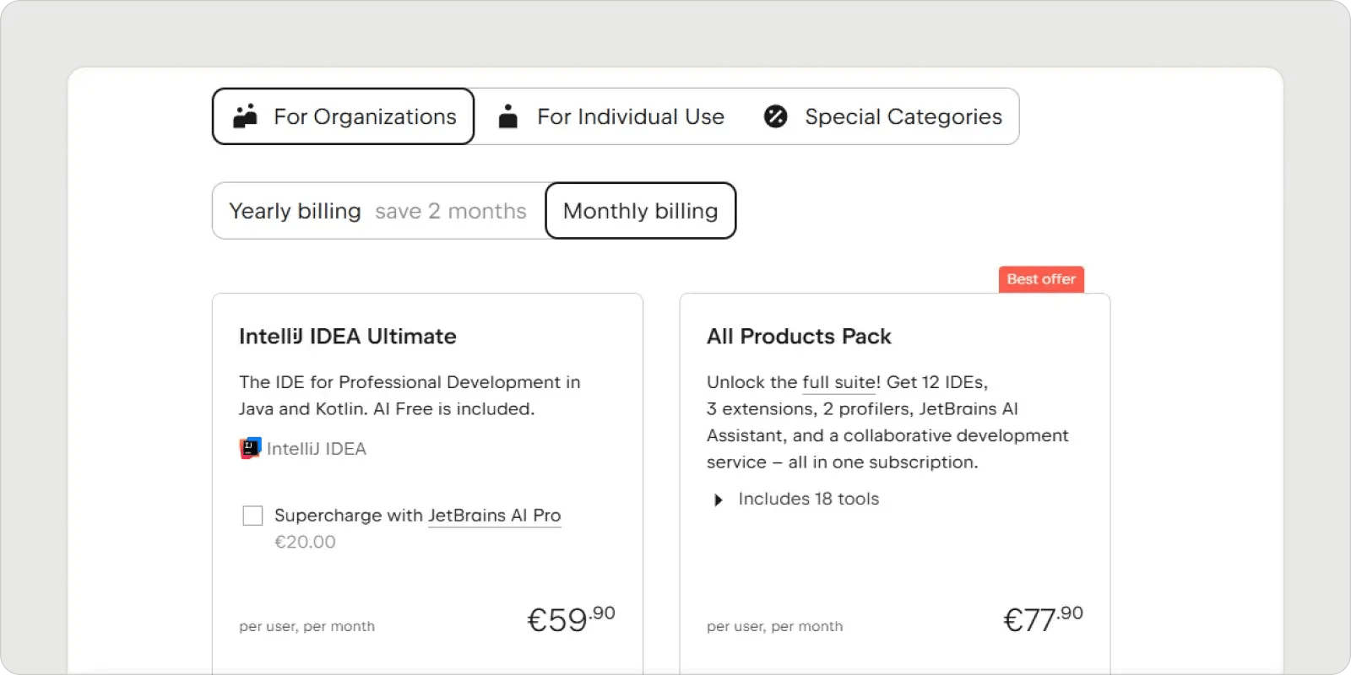The width and height of the screenshot is (1351, 675).
Task: Click the IntelliJ IDEA Ultimate heading
Action: tap(347, 337)
